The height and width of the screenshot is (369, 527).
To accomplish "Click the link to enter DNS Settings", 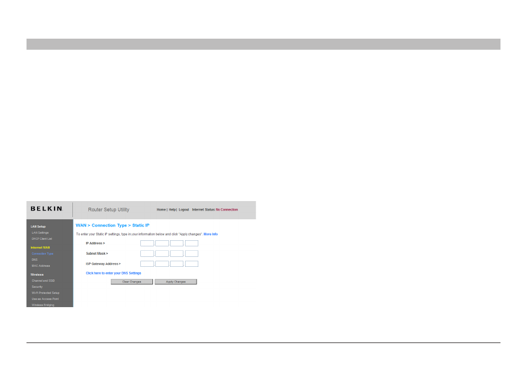I will (x=113, y=273).
